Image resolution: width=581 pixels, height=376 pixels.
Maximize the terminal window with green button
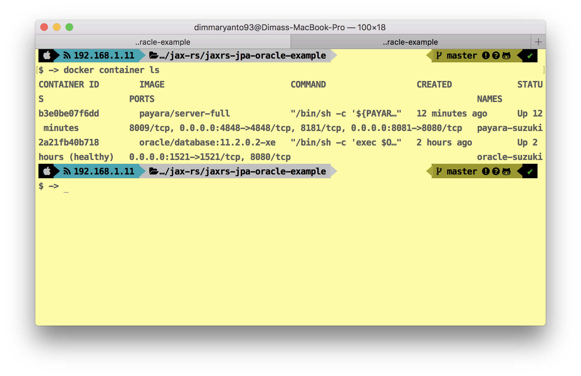tap(69, 27)
